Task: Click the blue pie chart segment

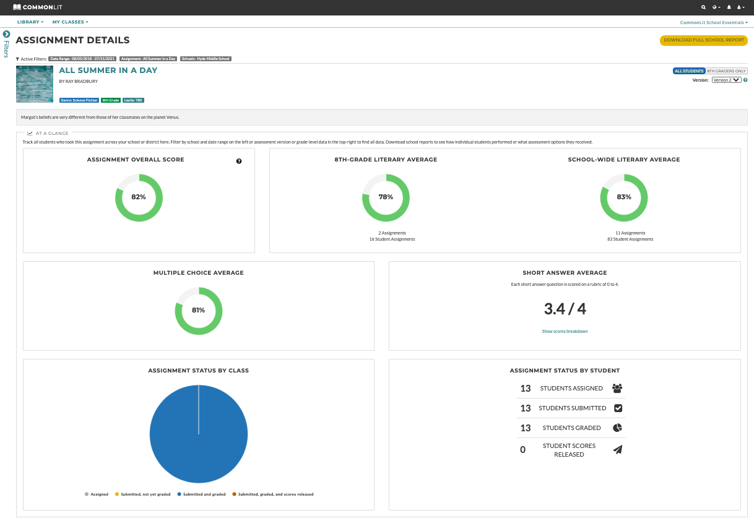Action: pos(199,434)
